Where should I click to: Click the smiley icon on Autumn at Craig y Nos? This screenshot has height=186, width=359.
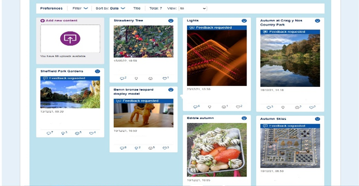(297, 107)
